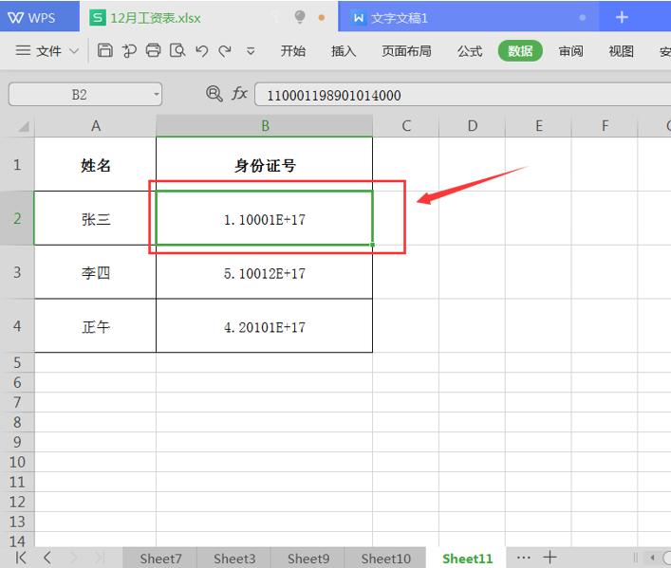Image resolution: width=671 pixels, height=568 pixels.
Task: Select column B header
Action: click(265, 126)
